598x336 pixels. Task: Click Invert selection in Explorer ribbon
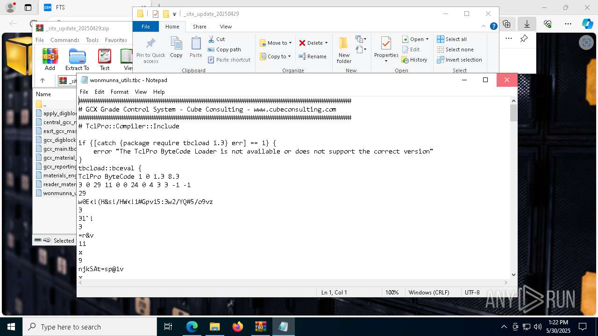click(x=459, y=60)
